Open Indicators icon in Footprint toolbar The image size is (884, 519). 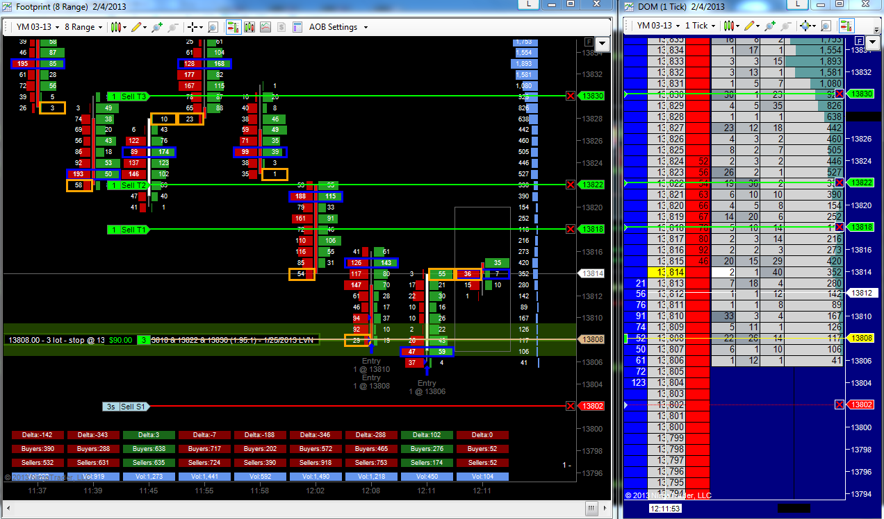tap(265, 27)
